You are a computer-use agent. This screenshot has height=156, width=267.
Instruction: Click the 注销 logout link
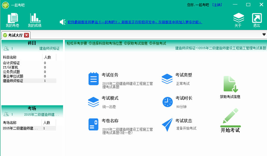point(217,5)
